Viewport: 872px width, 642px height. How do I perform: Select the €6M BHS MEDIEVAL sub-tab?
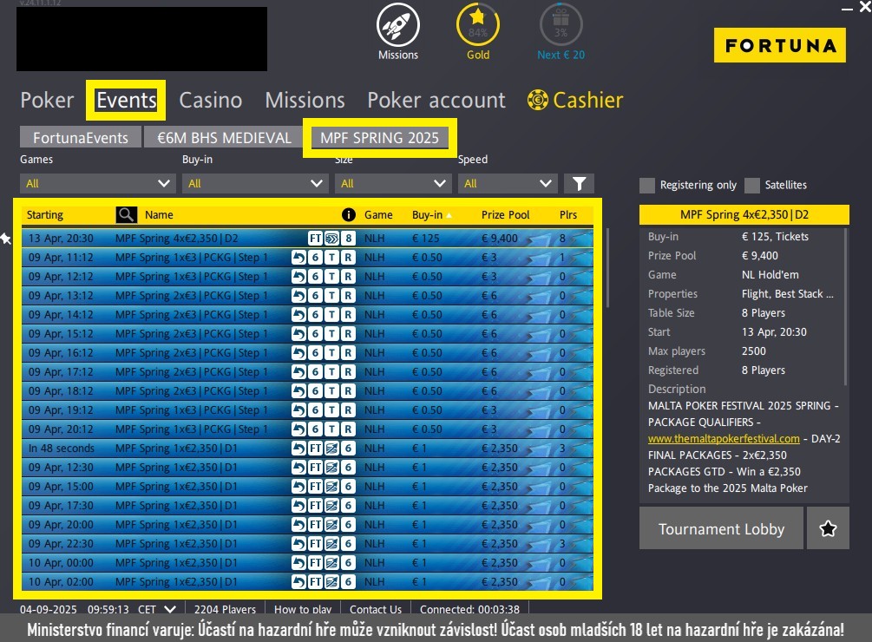pos(224,137)
